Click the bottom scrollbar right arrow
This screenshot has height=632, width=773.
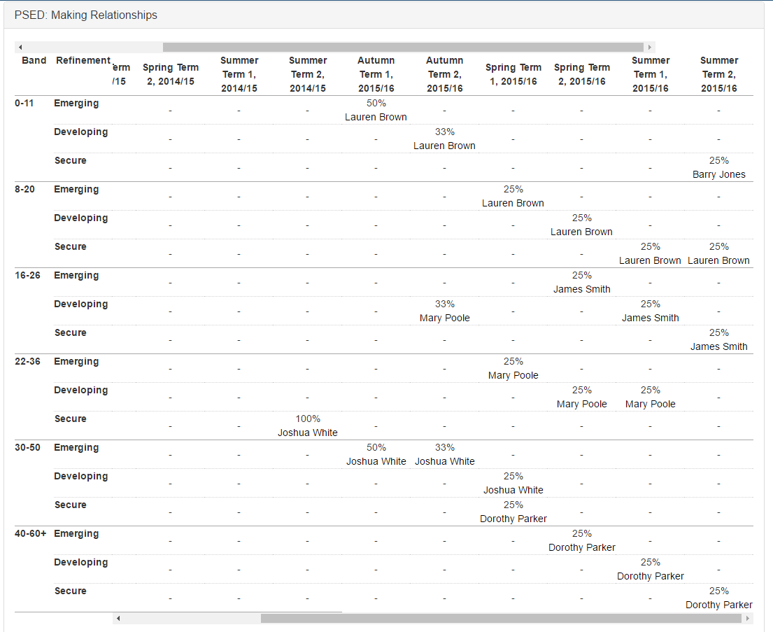tap(748, 618)
